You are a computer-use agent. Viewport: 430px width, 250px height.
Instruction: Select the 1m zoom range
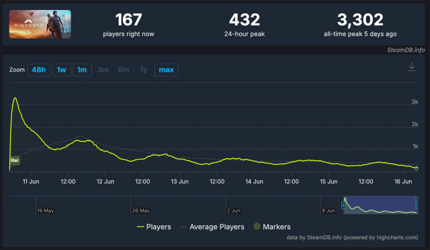coord(82,70)
